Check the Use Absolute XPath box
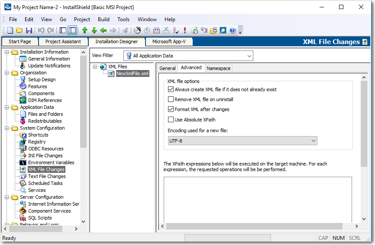Screen dimensions: 375x245 (x=171, y=120)
